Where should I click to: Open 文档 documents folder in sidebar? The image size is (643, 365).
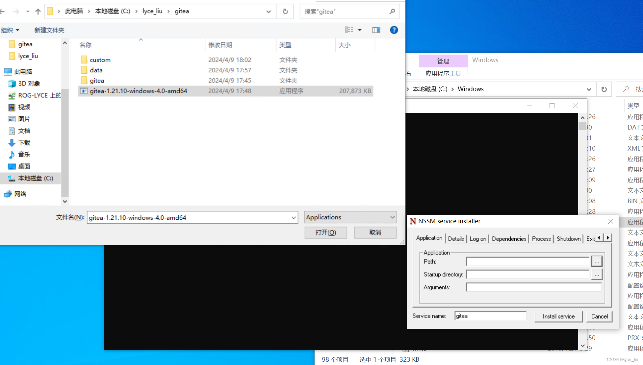24,131
